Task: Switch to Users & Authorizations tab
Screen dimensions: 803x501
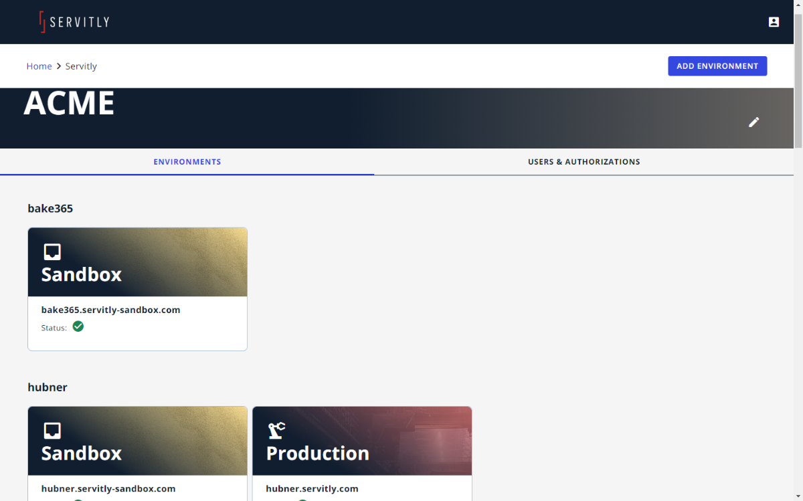Action: tap(584, 162)
